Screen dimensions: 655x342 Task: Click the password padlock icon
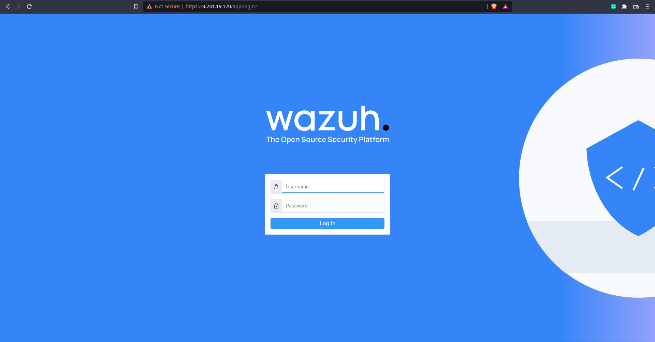276,206
